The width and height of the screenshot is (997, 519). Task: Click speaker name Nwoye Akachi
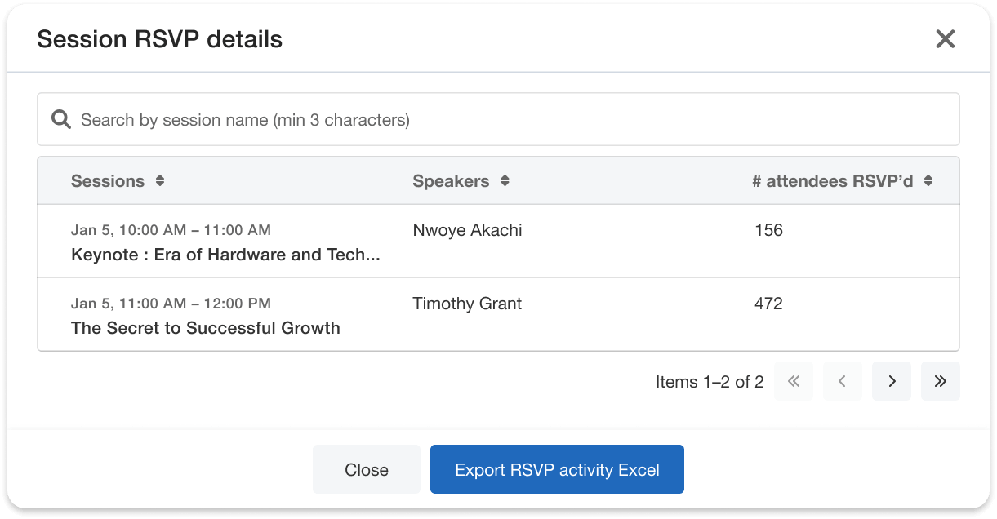click(x=467, y=230)
